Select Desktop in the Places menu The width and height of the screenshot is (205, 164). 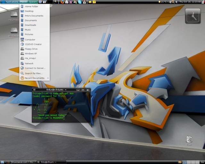pos(35,11)
